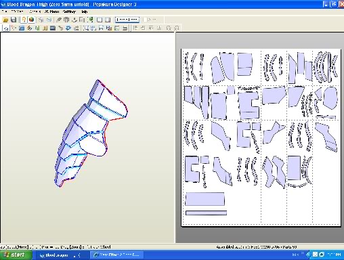Select the blue square Join/Disjoin tool

22,28
